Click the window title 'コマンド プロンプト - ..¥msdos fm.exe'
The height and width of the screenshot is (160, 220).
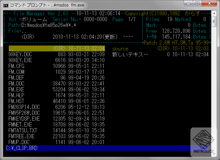47,5
